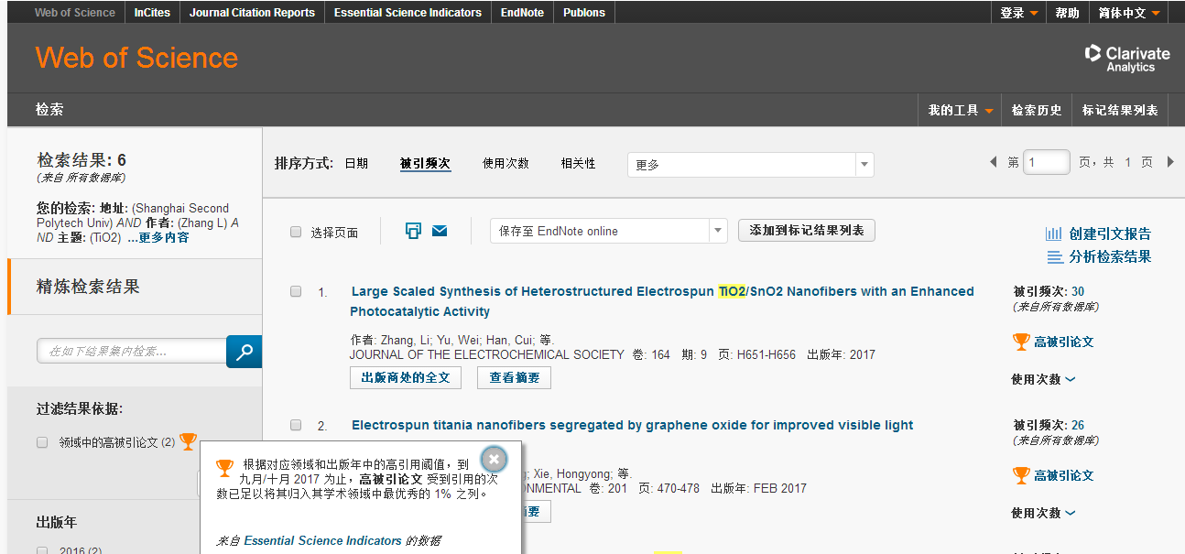Open the 登录 dropdown menu
Image resolution: width=1185 pixels, height=554 pixels.
point(1018,13)
